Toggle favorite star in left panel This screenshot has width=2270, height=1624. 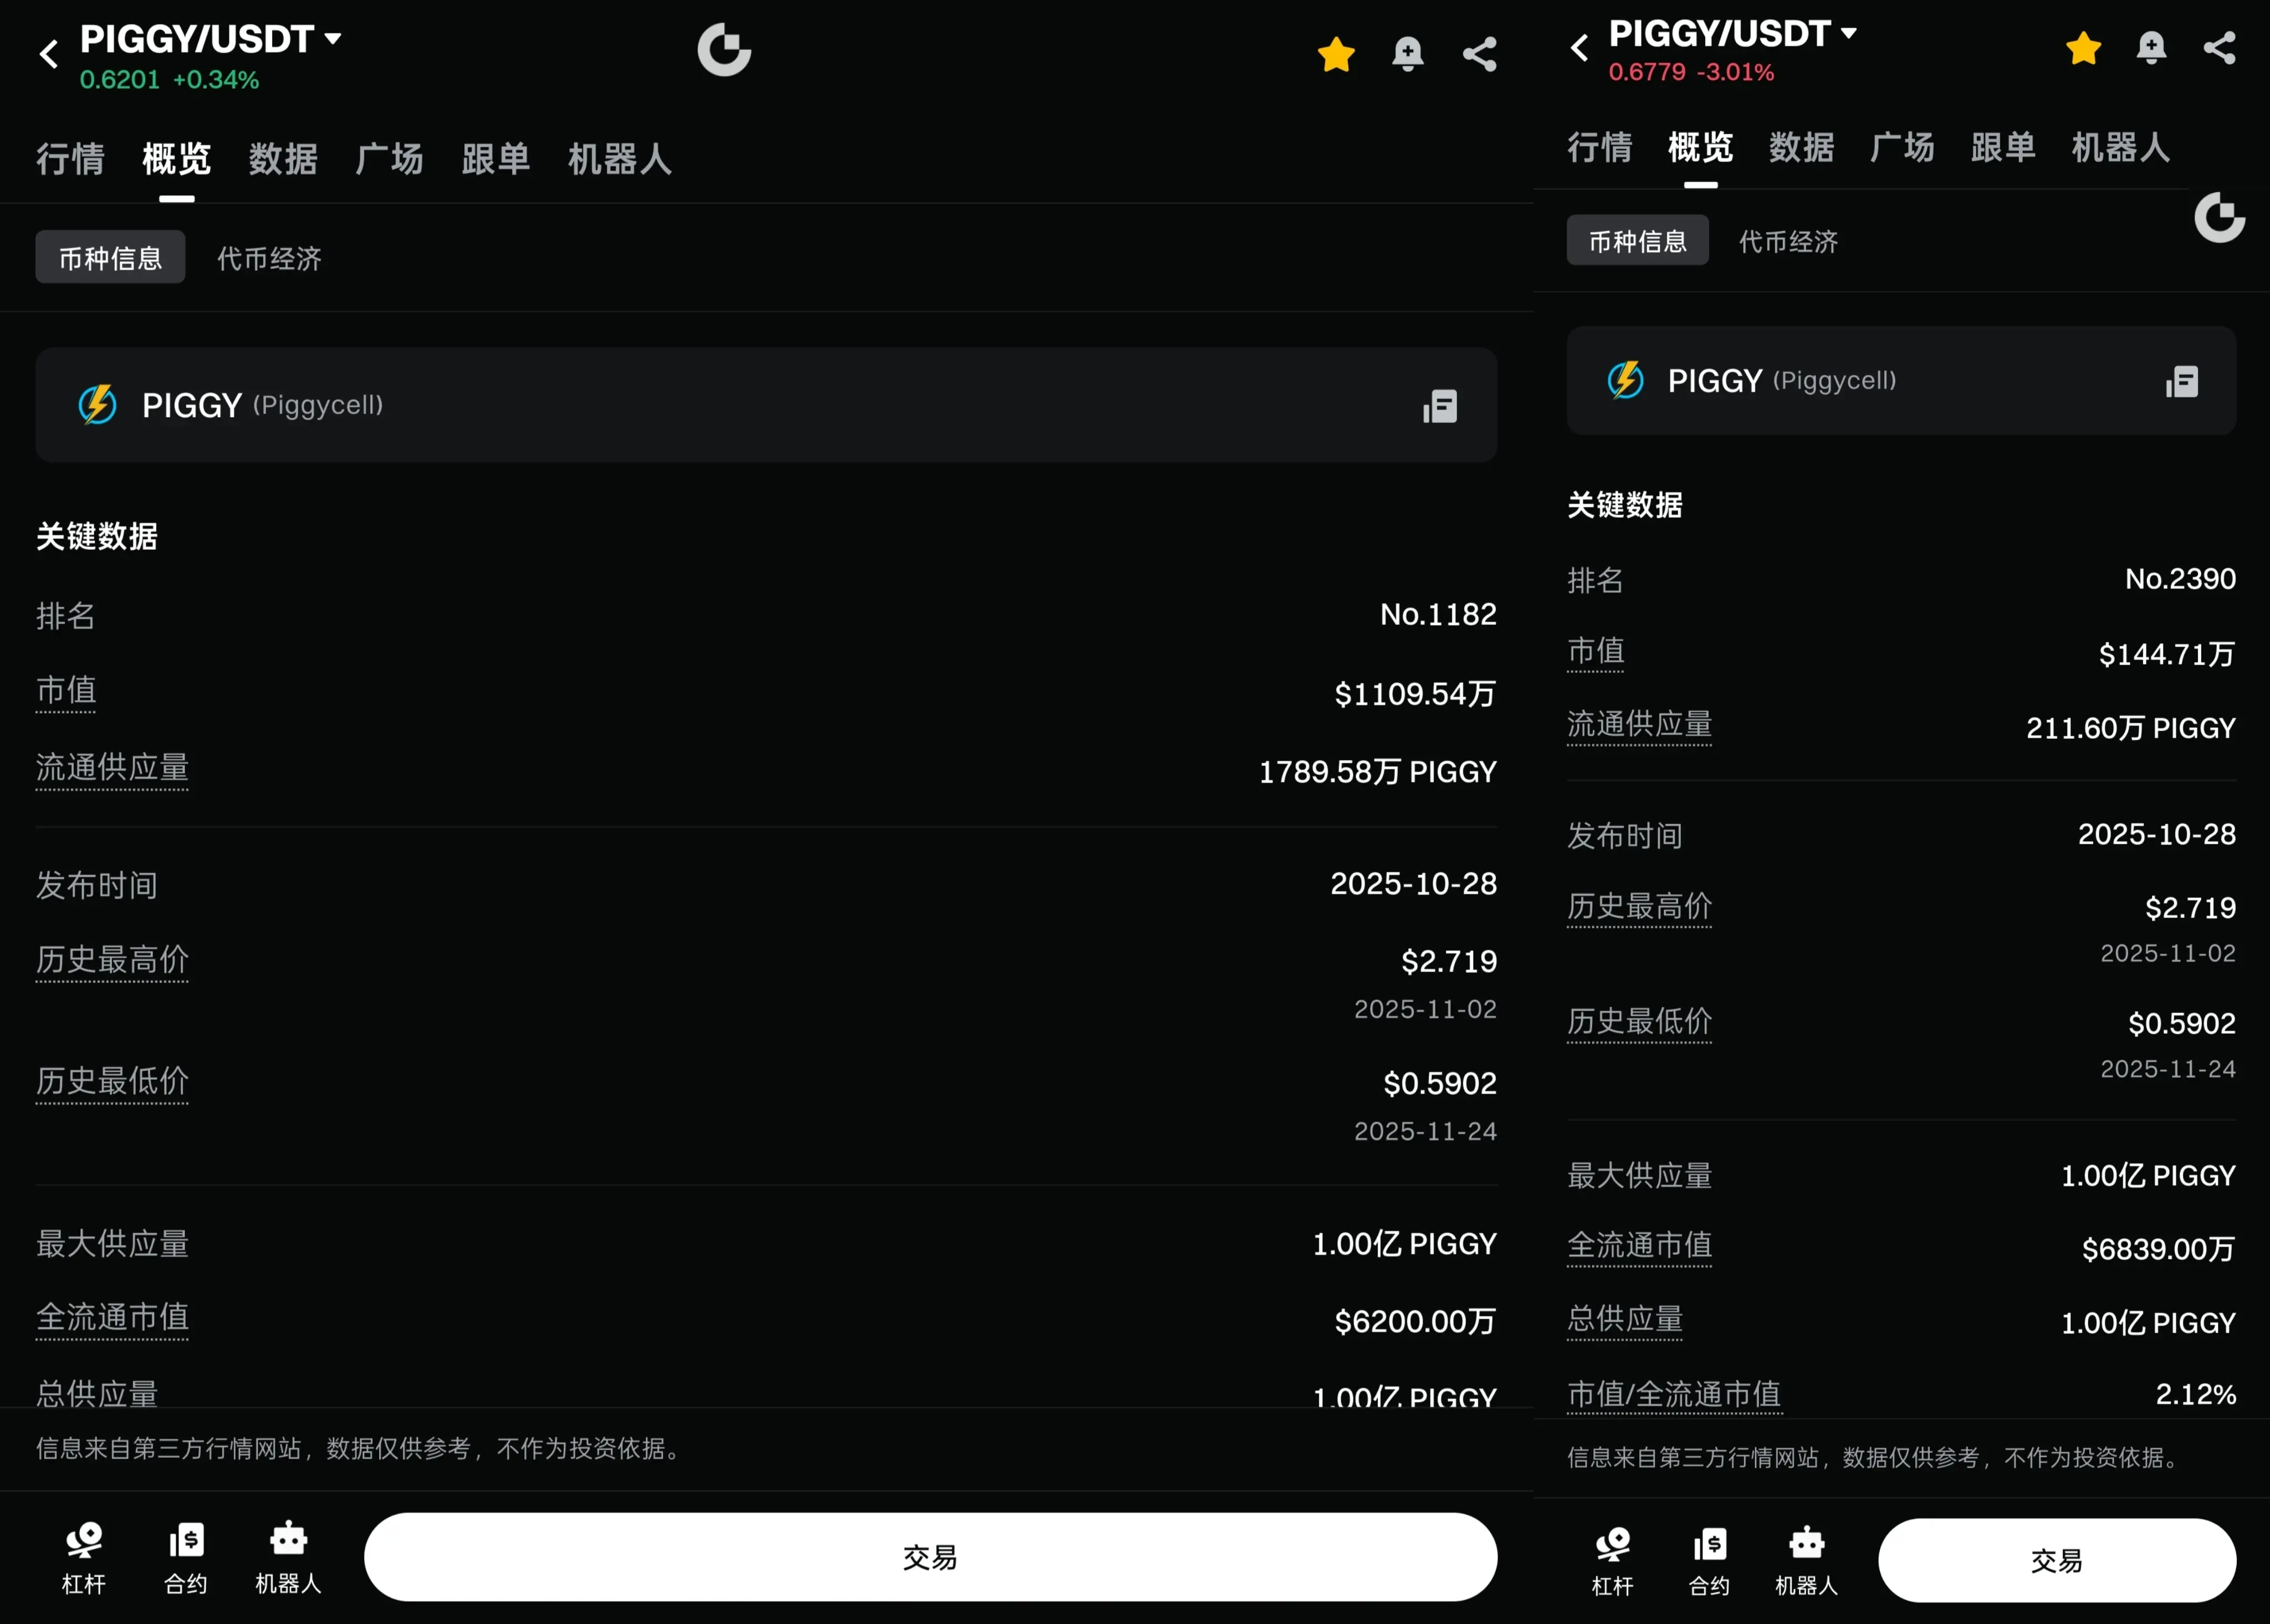pos(1336,54)
